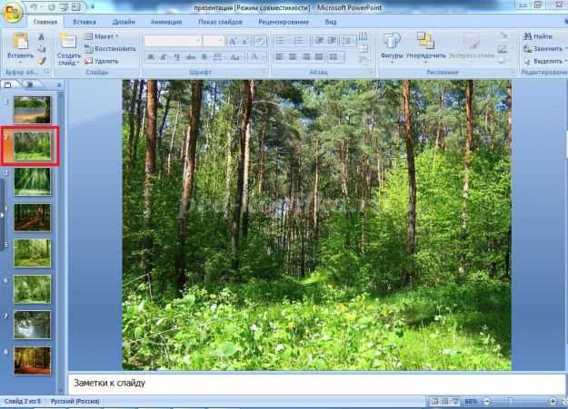Click the Office button logo
This screenshot has height=409, width=568.
pyautogui.click(x=11, y=9)
